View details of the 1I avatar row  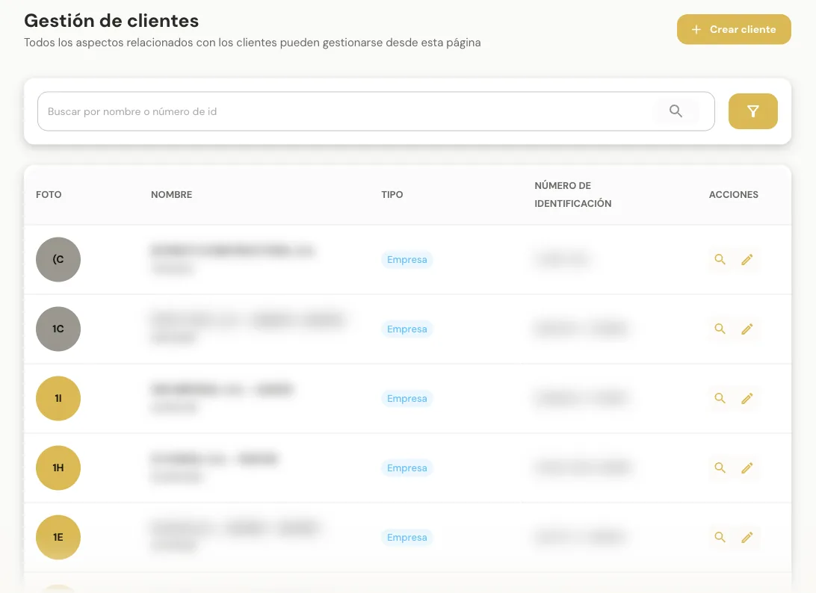(x=720, y=398)
